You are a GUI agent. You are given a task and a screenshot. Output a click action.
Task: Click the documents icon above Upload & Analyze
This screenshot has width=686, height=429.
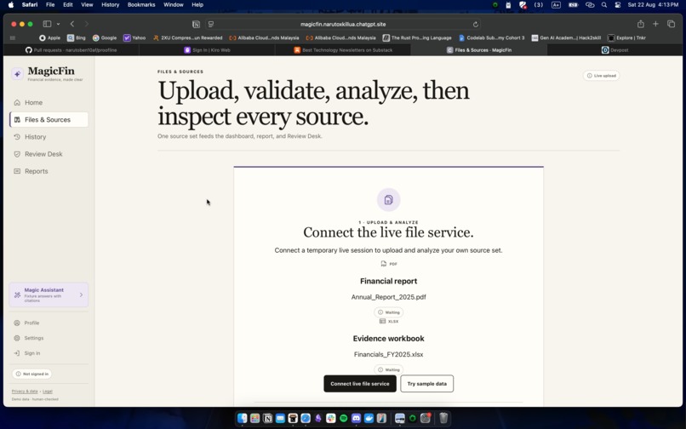tap(388, 200)
